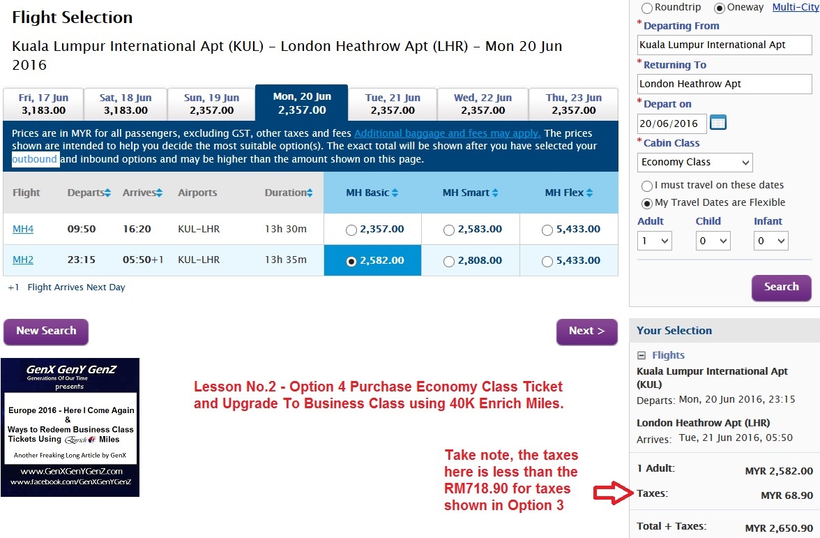Select MH4 MH Basic fare 2,357.00
The image size is (820, 538).
click(351, 230)
